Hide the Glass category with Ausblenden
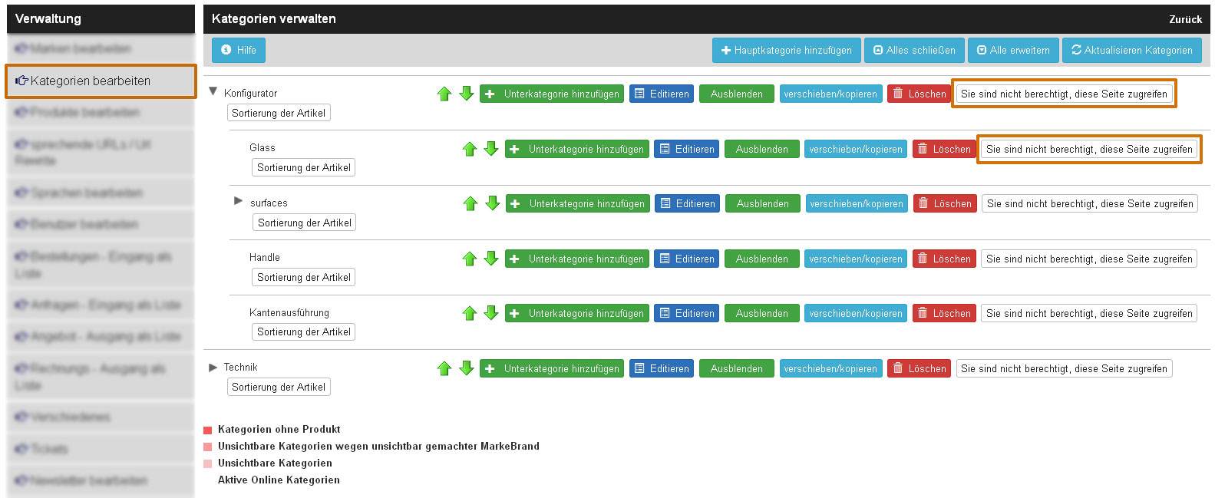 click(761, 149)
